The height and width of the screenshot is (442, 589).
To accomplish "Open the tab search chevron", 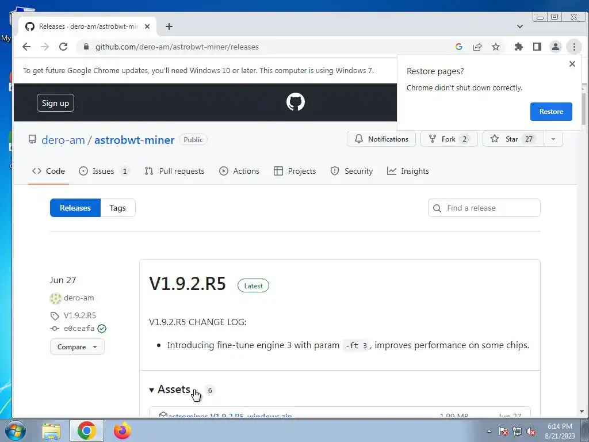I will tap(520, 26).
